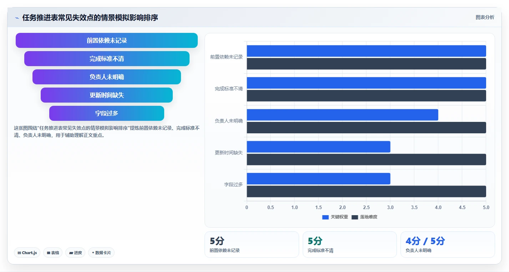This screenshot has width=509, height=272.
Task: Select the 负责人未明确 funnel bar
Action: point(107,77)
